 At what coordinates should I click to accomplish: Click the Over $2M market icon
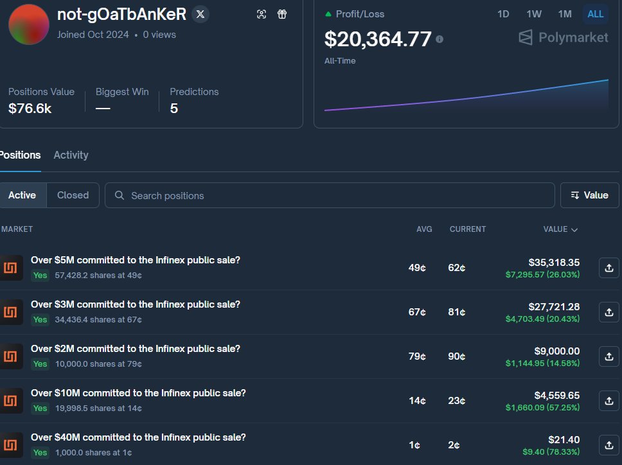[x=11, y=356]
